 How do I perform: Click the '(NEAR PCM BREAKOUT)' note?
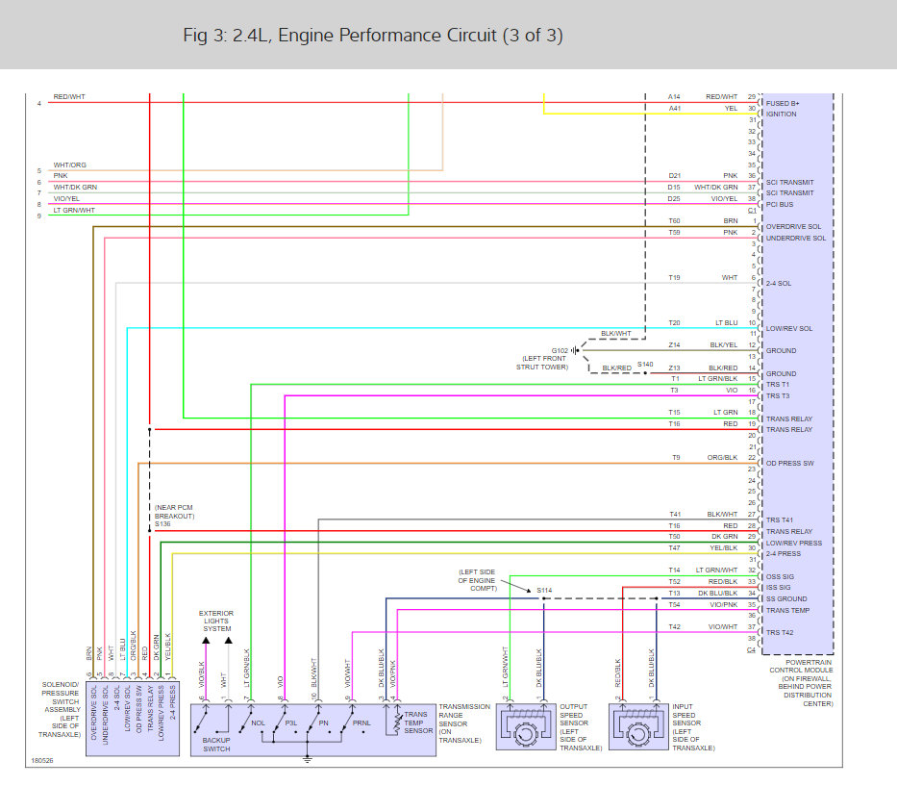click(x=174, y=512)
